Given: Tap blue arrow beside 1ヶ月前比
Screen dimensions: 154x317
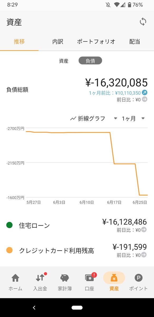Looking at the screenshot, I should (145, 92).
